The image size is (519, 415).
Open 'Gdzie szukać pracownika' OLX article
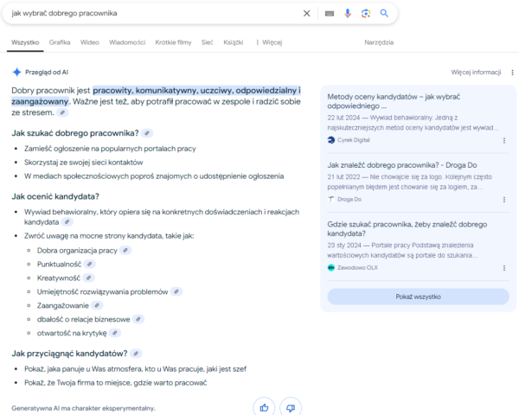click(407, 228)
